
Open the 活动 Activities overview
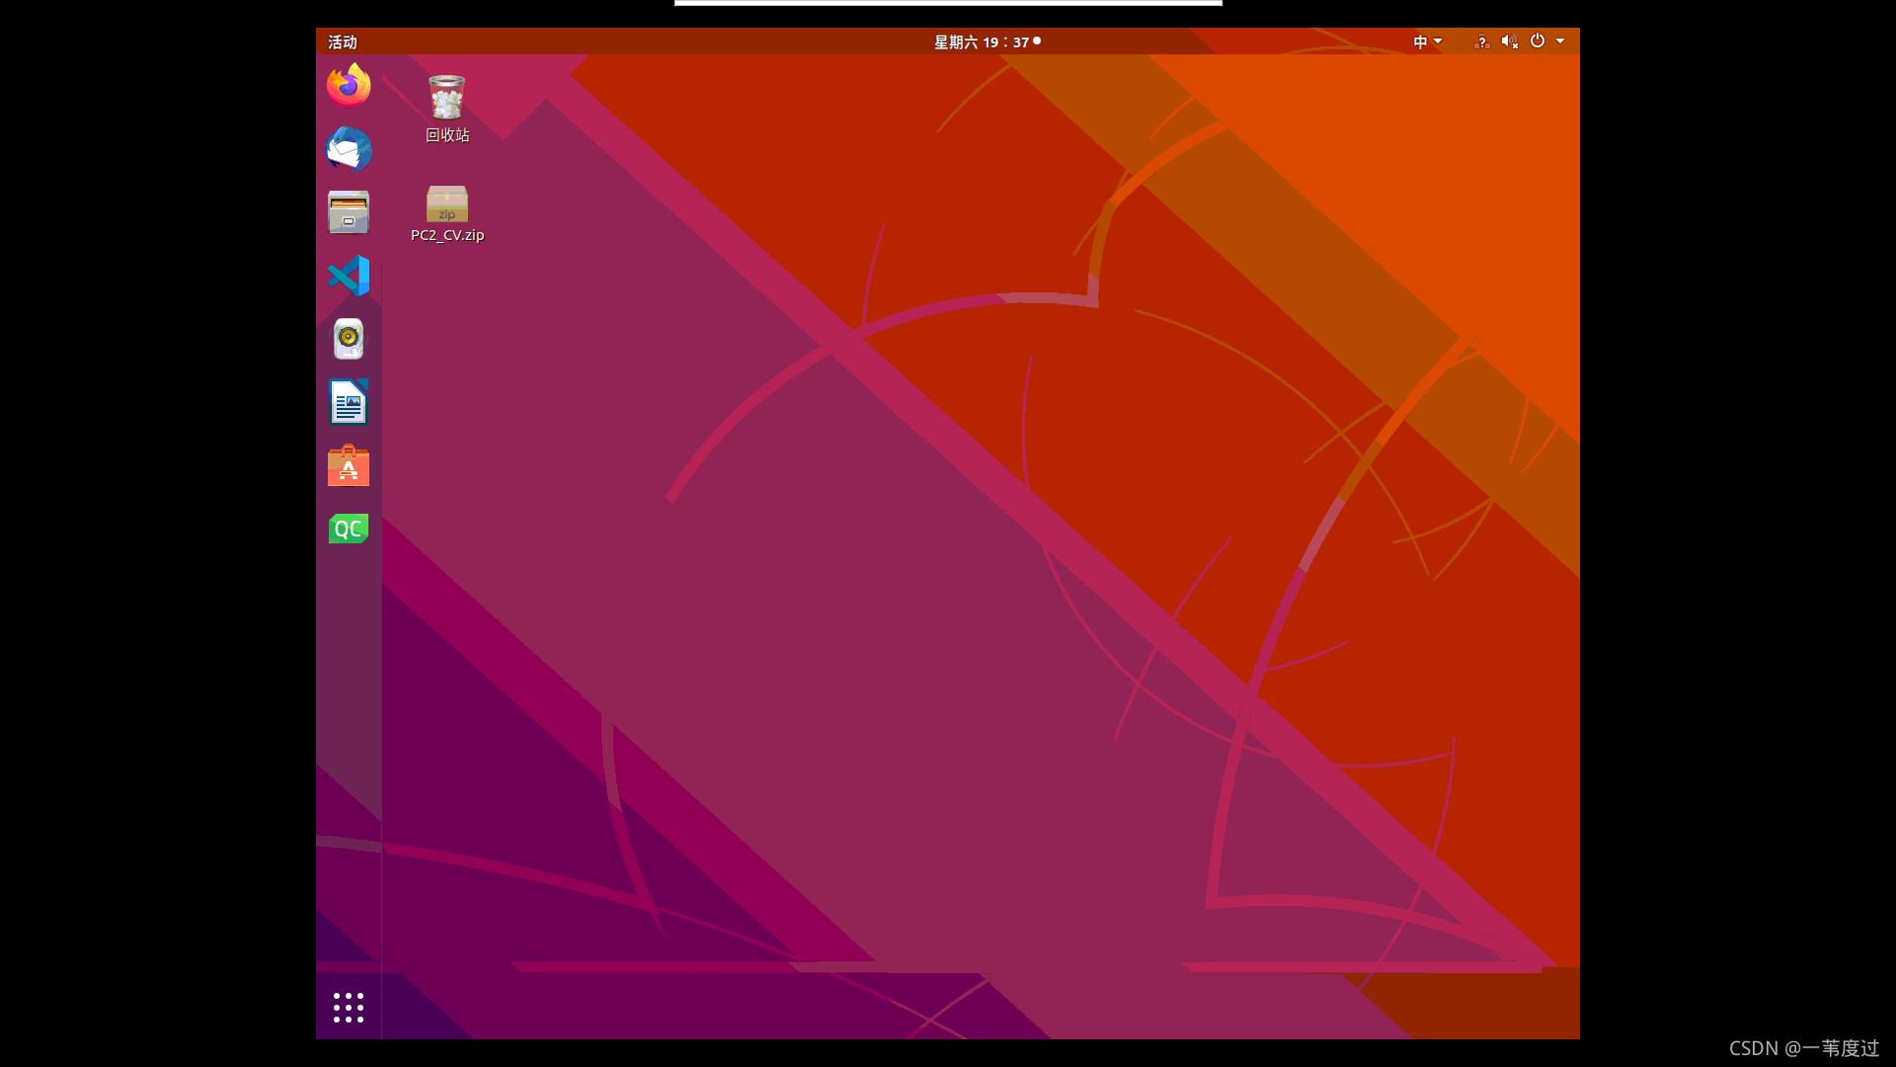click(343, 41)
